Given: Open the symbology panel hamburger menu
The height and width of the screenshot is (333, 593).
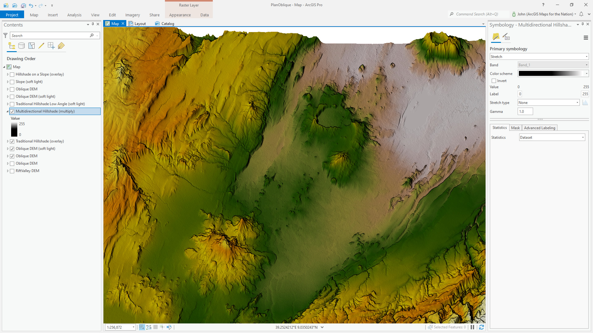Looking at the screenshot, I should 586,38.
